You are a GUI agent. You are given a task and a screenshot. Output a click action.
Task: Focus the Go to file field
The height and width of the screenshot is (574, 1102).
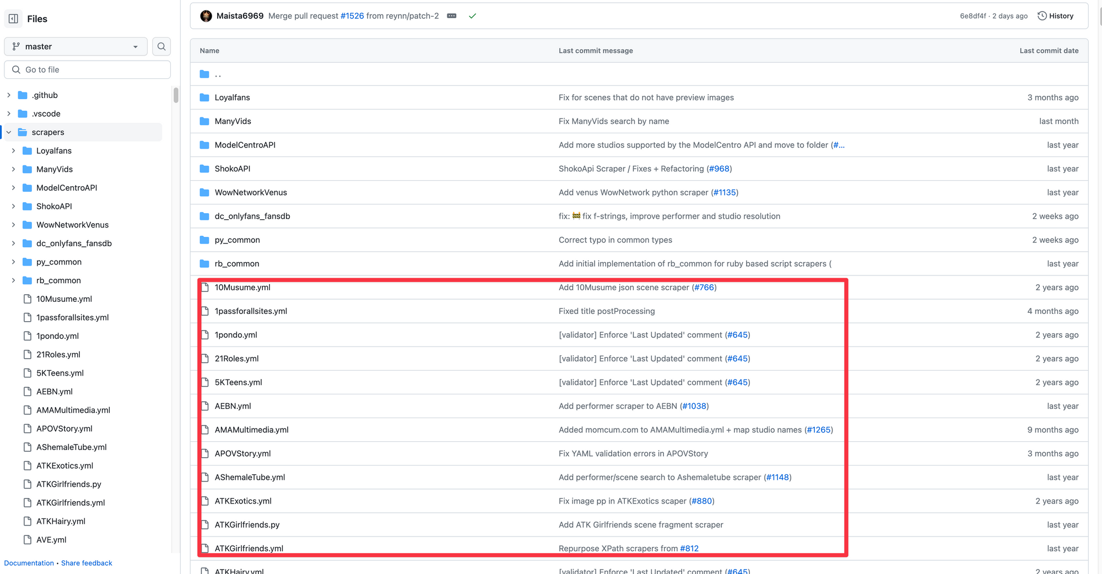click(88, 70)
